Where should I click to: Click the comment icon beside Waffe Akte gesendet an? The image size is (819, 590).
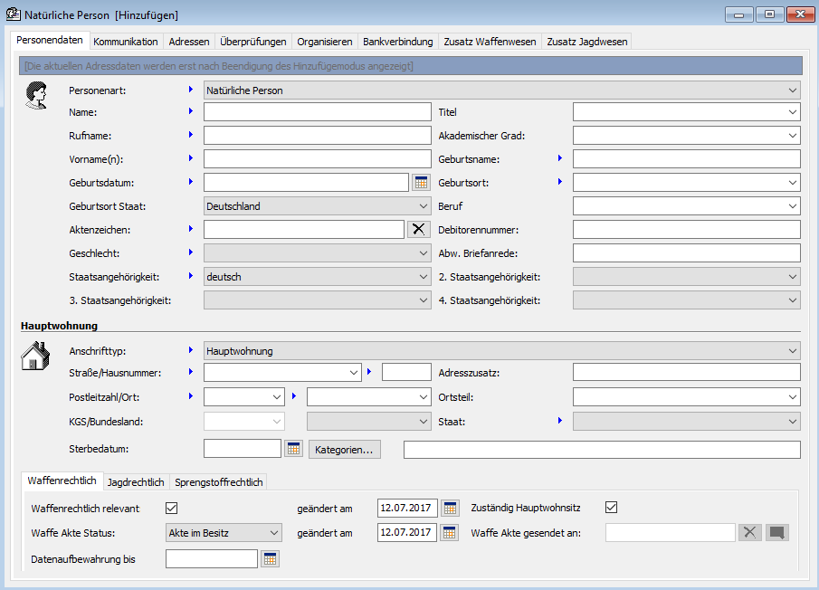[x=776, y=533]
